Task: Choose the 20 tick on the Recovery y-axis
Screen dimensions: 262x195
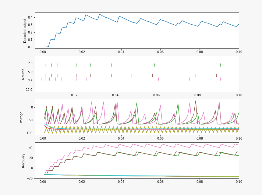Action: [x=31, y=158]
